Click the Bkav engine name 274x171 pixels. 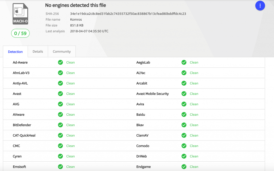click(140, 125)
